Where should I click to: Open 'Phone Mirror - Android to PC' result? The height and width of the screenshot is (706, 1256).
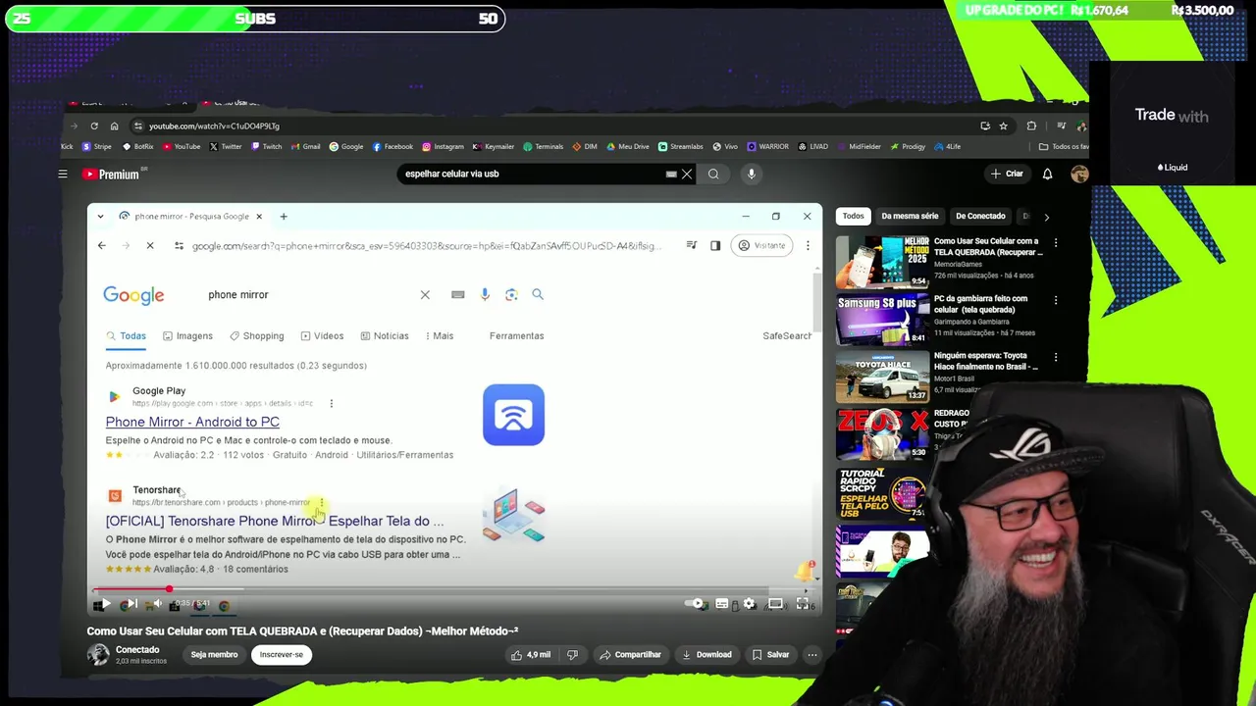192,422
